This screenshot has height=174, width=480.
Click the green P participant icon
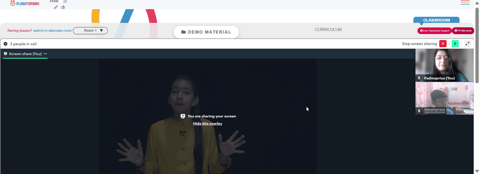click(x=455, y=44)
